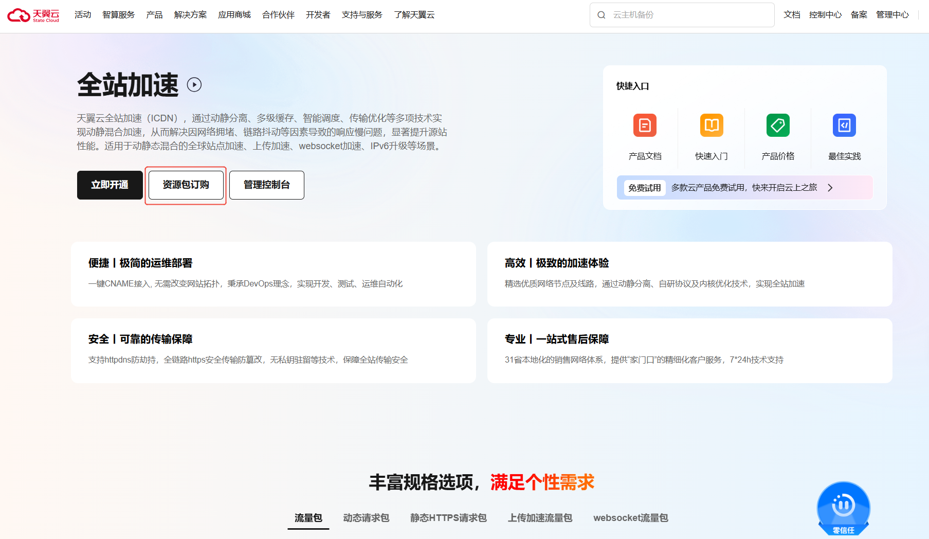
Task: Open the 管理中心 link
Action: tap(892, 15)
